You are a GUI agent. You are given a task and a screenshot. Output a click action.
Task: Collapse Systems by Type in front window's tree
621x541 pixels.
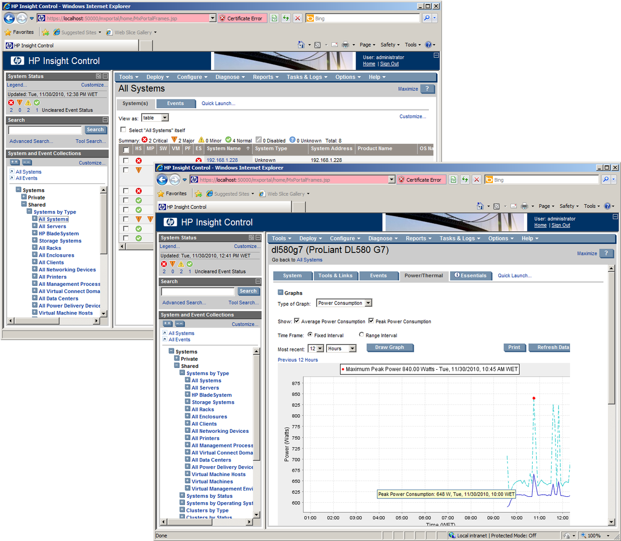click(182, 373)
